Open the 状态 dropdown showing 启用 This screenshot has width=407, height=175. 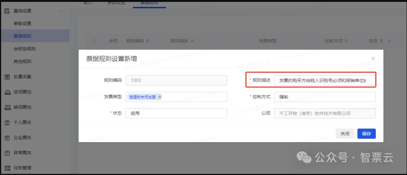pos(176,113)
